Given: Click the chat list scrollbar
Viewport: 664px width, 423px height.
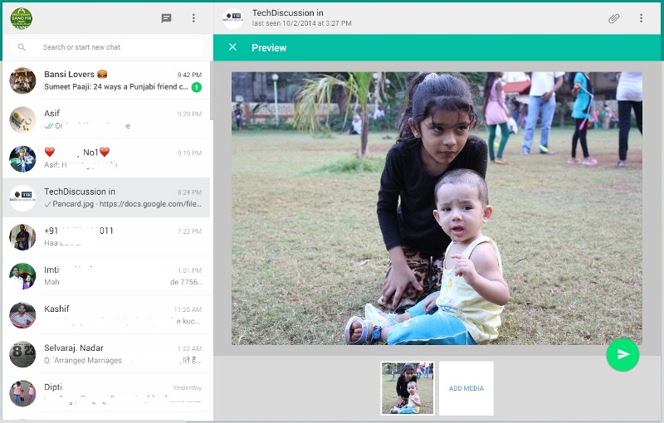Looking at the screenshot, I should [x=211, y=91].
